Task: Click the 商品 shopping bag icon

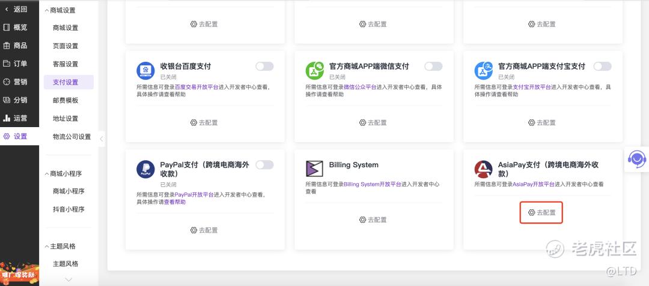Action: point(7,46)
